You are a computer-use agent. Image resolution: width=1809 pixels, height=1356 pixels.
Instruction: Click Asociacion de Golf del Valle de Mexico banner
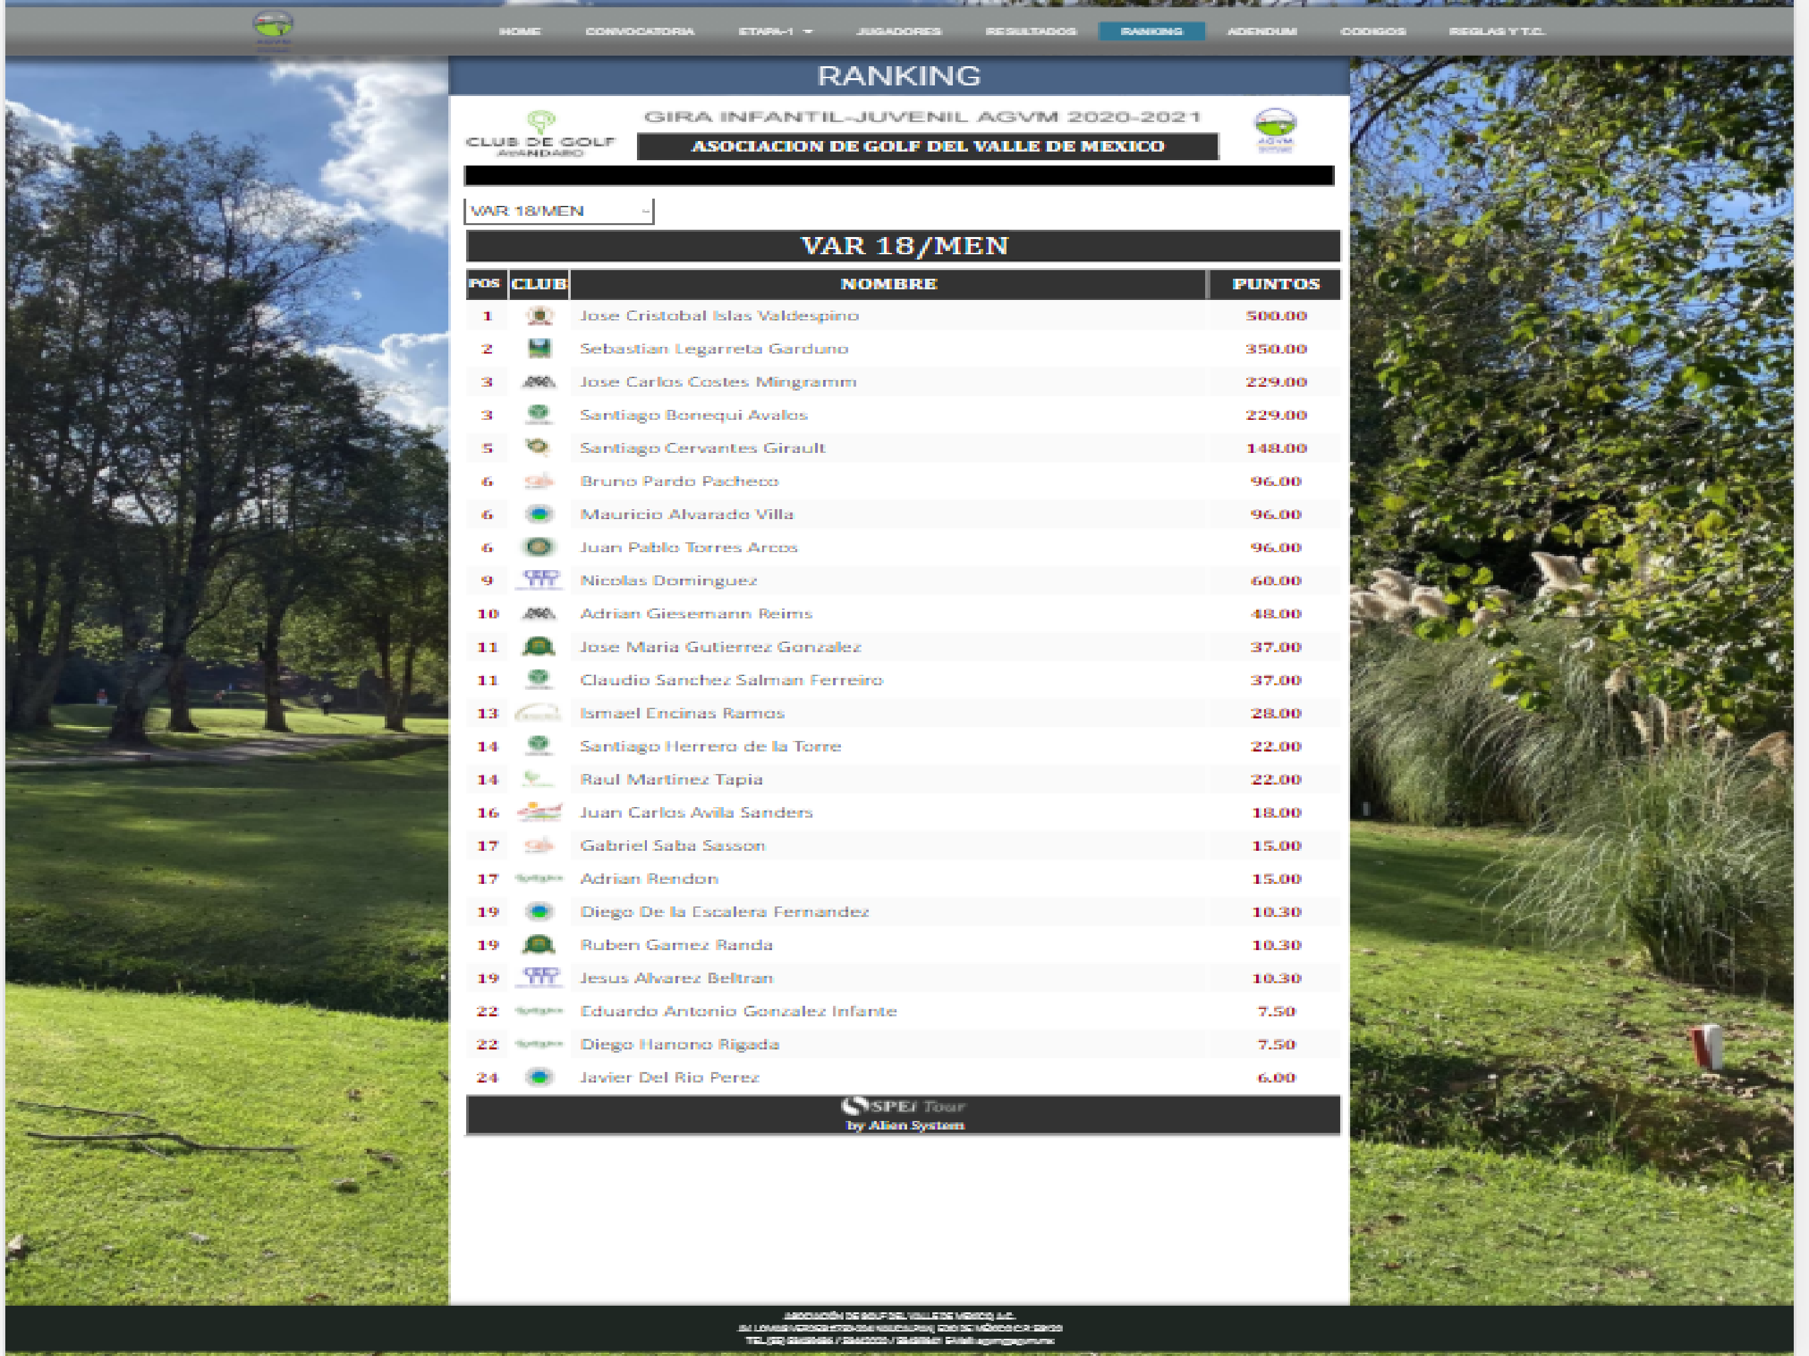(928, 146)
